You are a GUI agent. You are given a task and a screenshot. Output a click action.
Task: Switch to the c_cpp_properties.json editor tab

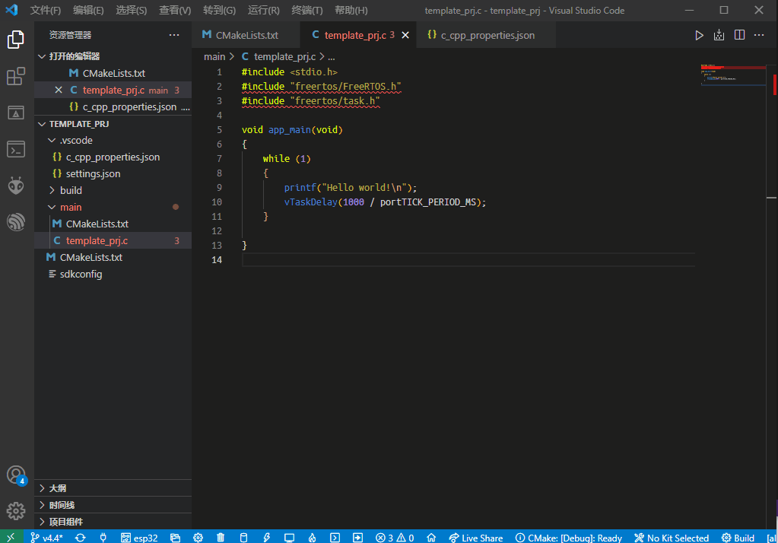point(486,35)
